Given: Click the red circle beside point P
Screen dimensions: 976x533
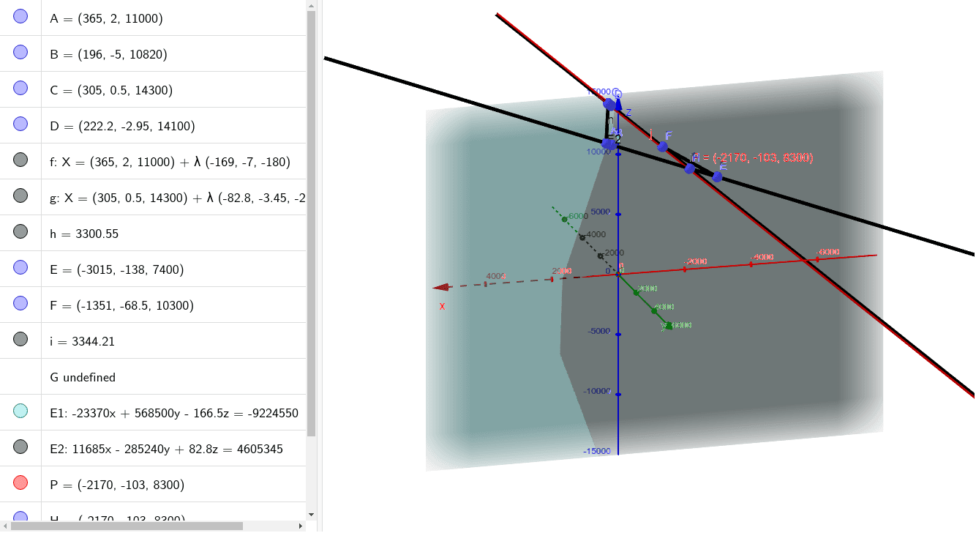Looking at the screenshot, I should 20,482.
